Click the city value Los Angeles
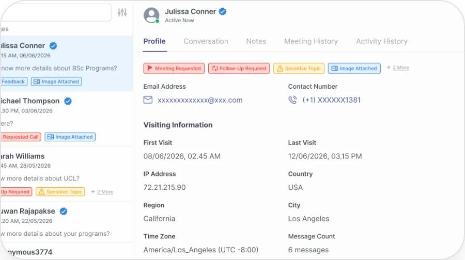 309,219
